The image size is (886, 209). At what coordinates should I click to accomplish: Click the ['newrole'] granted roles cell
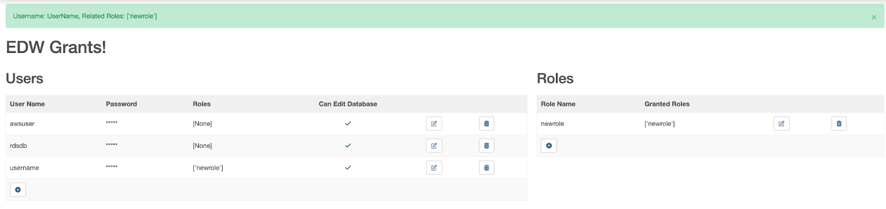[x=660, y=124]
